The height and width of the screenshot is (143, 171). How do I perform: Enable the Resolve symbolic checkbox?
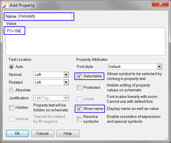coord(79,119)
